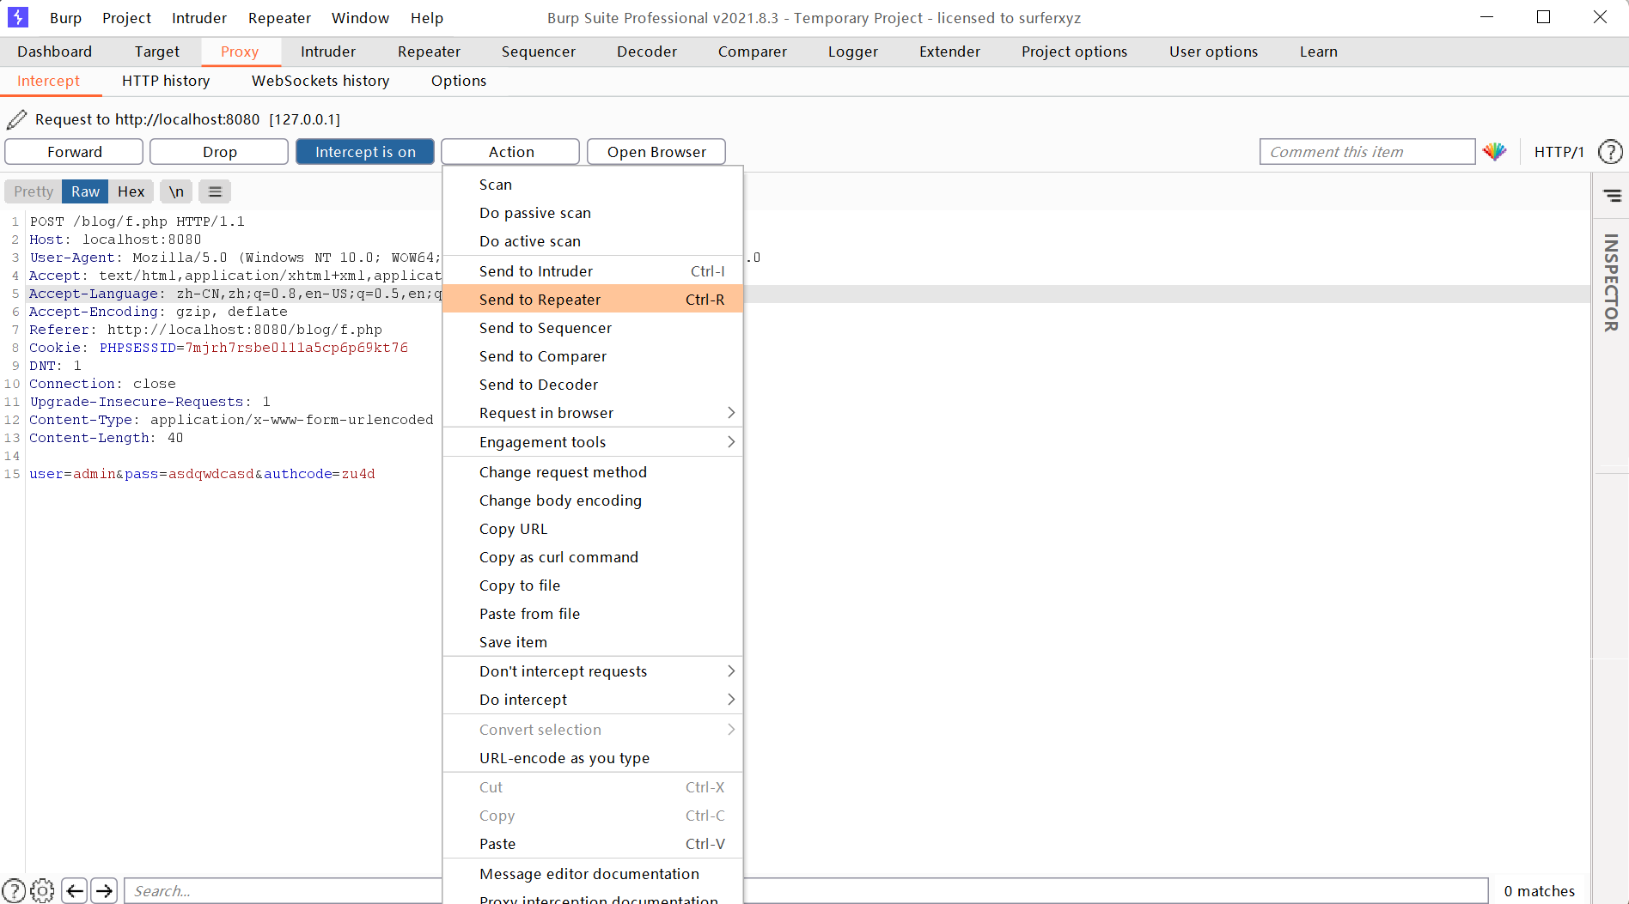Click the Open Browser button
Viewport: 1629px width, 904px height.
click(x=656, y=152)
